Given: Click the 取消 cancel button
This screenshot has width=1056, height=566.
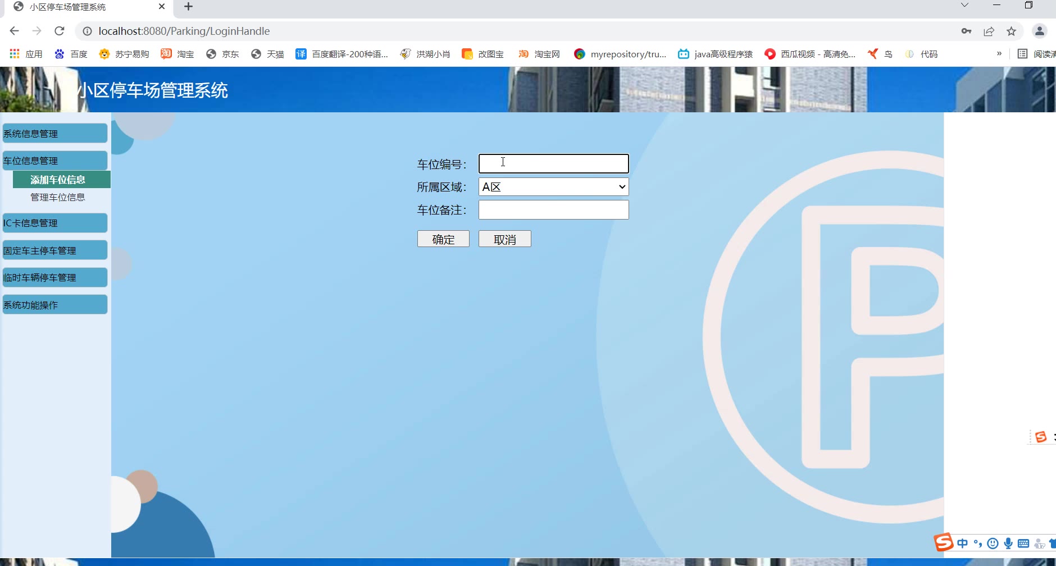Looking at the screenshot, I should coord(504,239).
